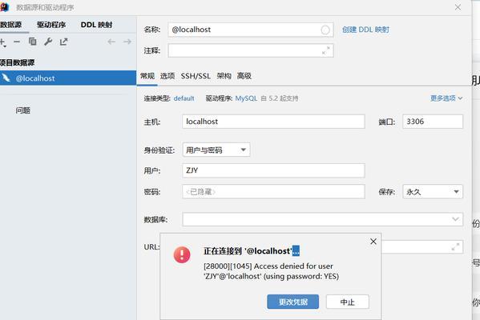This screenshot has width=480, height=320.
Task: Expand the 数据库 combo box arrow
Action: 455,219
